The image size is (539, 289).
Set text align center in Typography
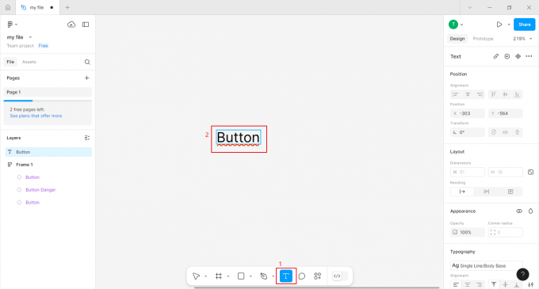pyautogui.click(x=468, y=284)
